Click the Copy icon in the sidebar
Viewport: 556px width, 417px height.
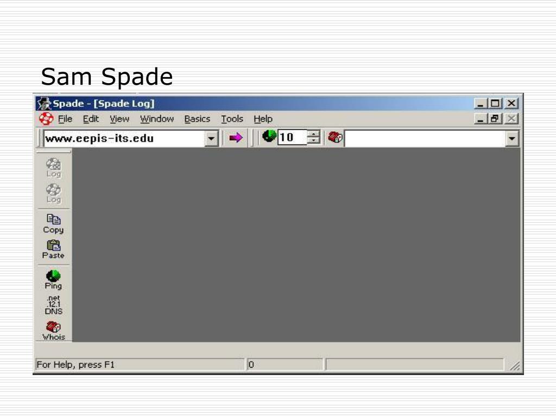[x=53, y=224]
